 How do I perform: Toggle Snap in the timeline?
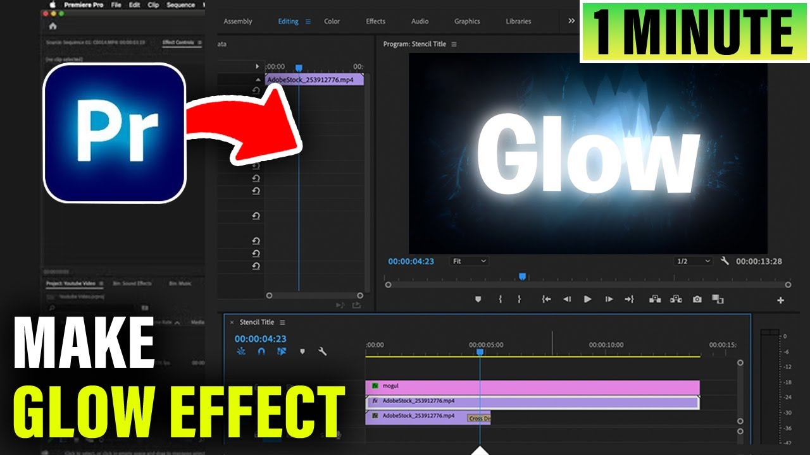coord(261,351)
